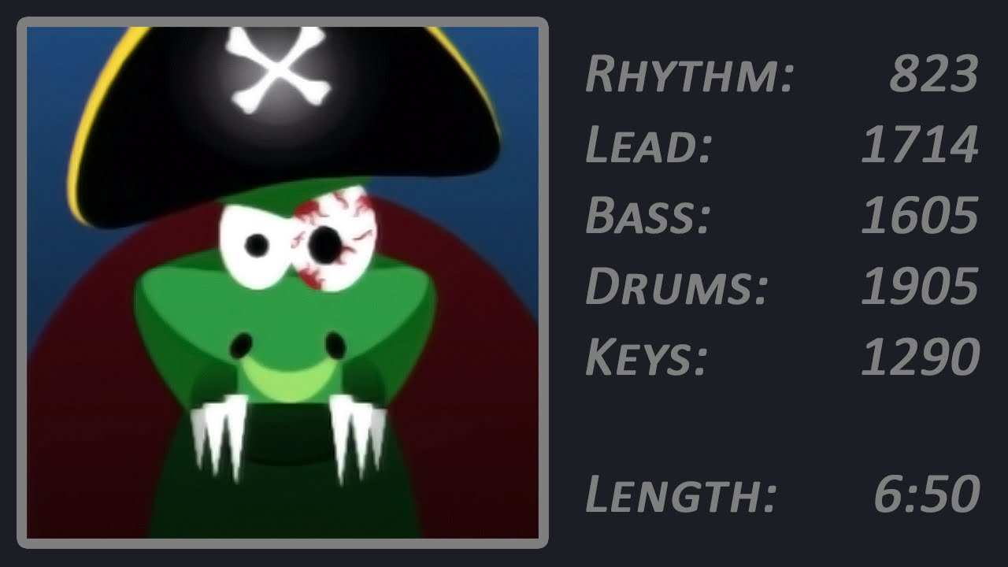Viewport: 1008px width, 567px height.
Task: Select the Bass label
Action: pos(647,216)
